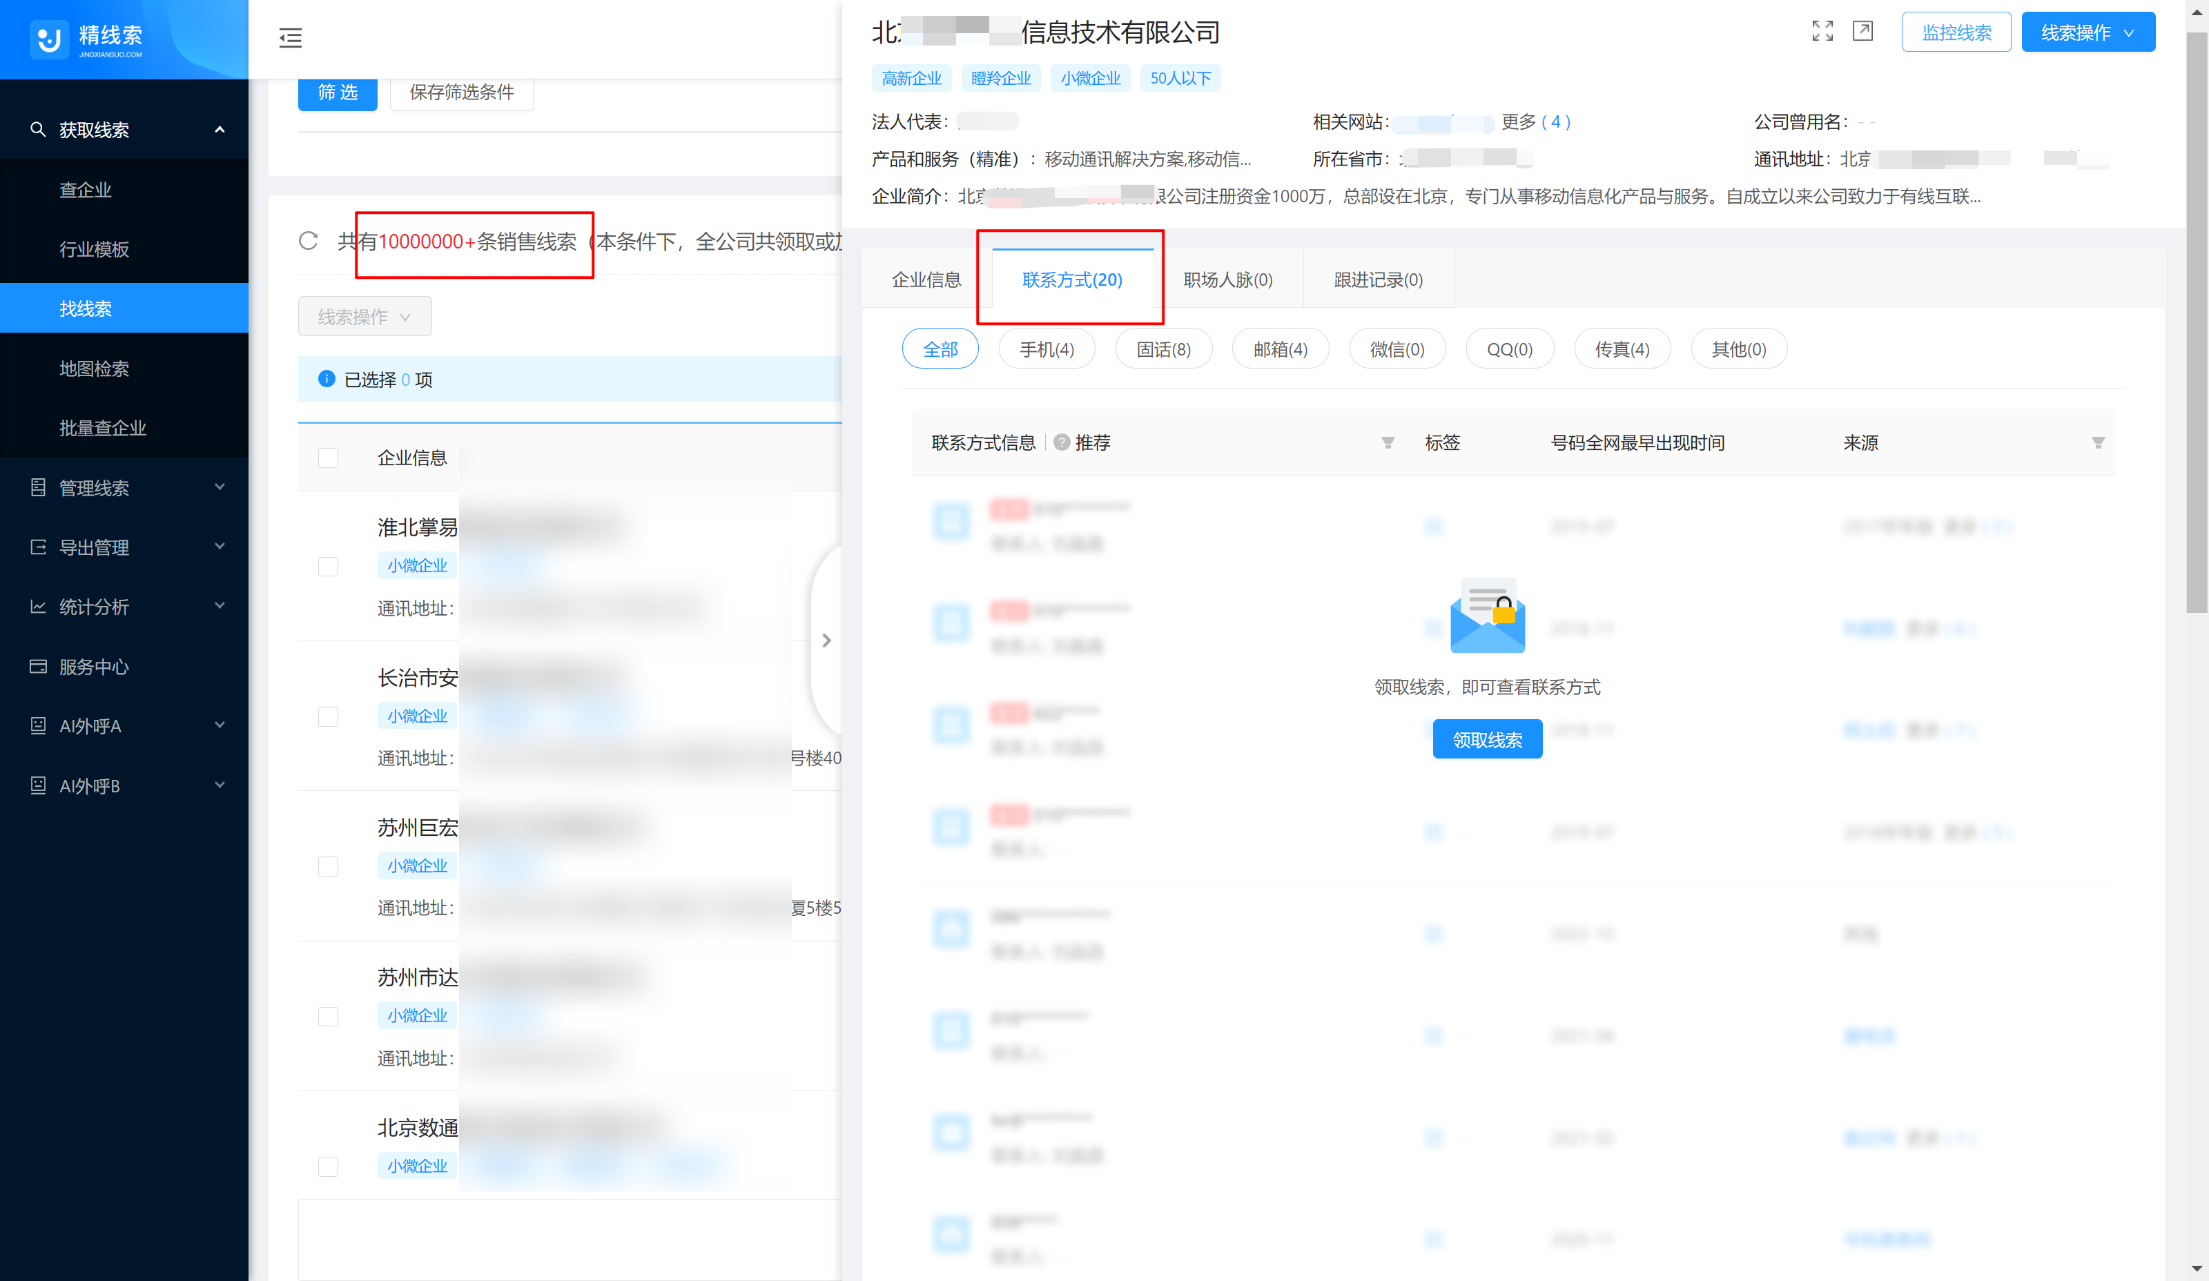Check the checkbox for 苏州巨宏 company row
2209x1281 pixels.
pyautogui.click(x=328, y=866)
